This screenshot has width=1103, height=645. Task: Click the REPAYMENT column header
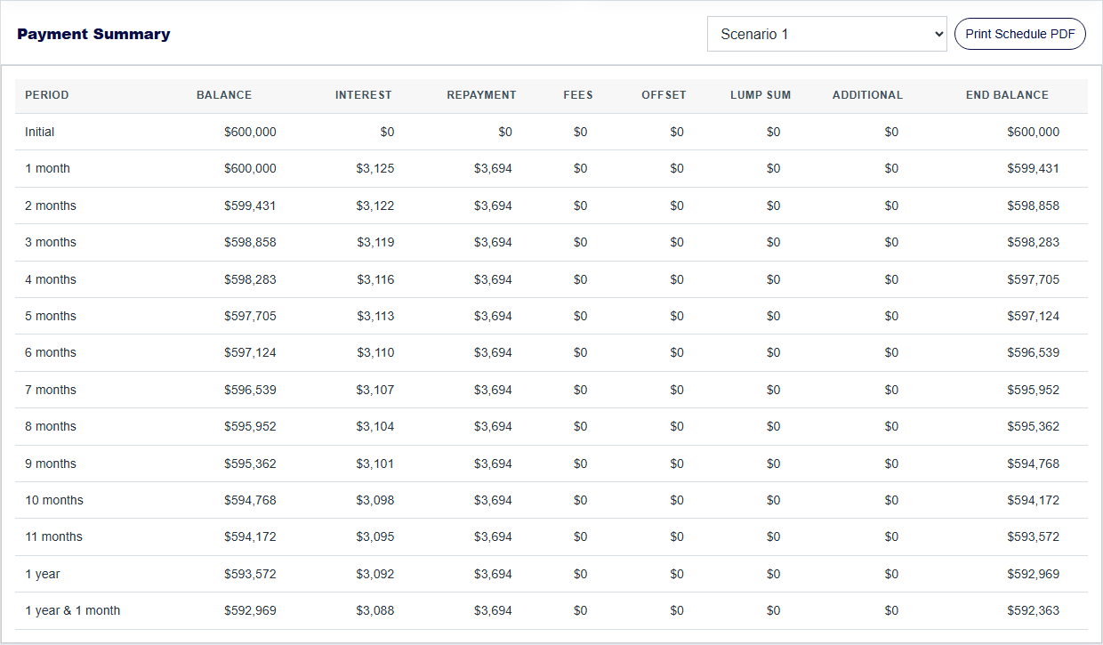tap(481, 95)
